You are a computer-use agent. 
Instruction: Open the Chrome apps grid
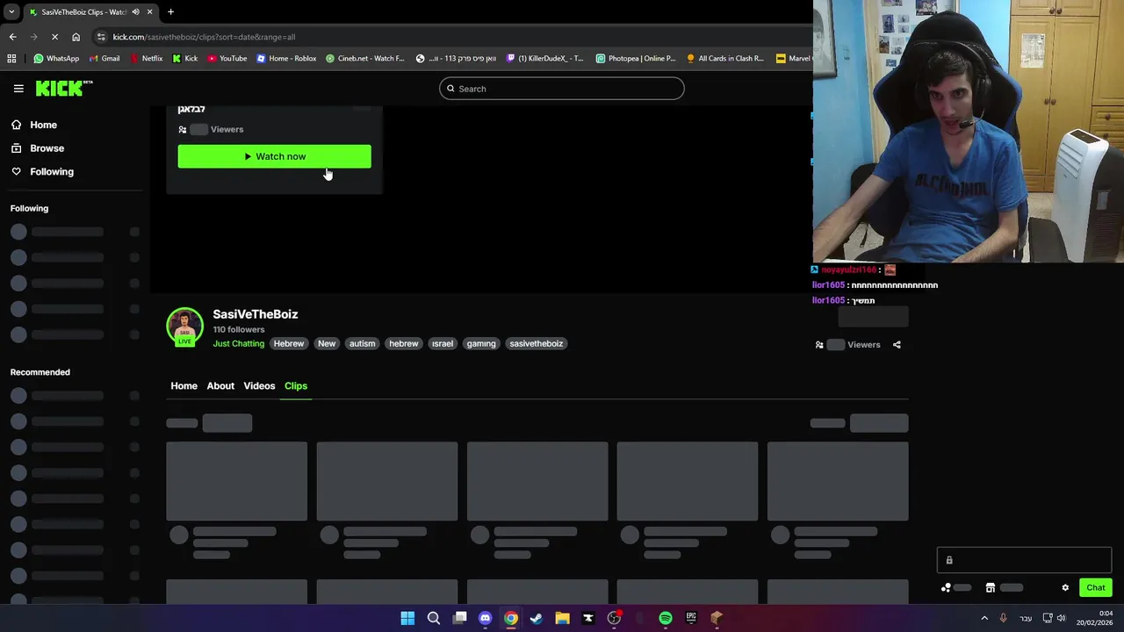[x=11, y=59]
